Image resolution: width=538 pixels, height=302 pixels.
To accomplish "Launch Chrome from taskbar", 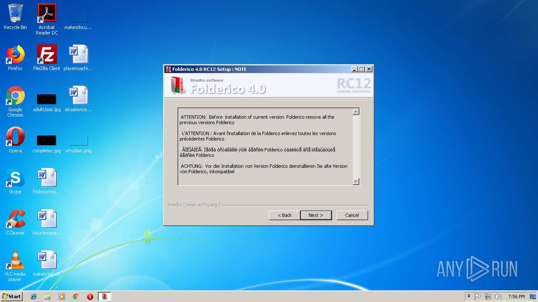I will click(x=76, y=296).
